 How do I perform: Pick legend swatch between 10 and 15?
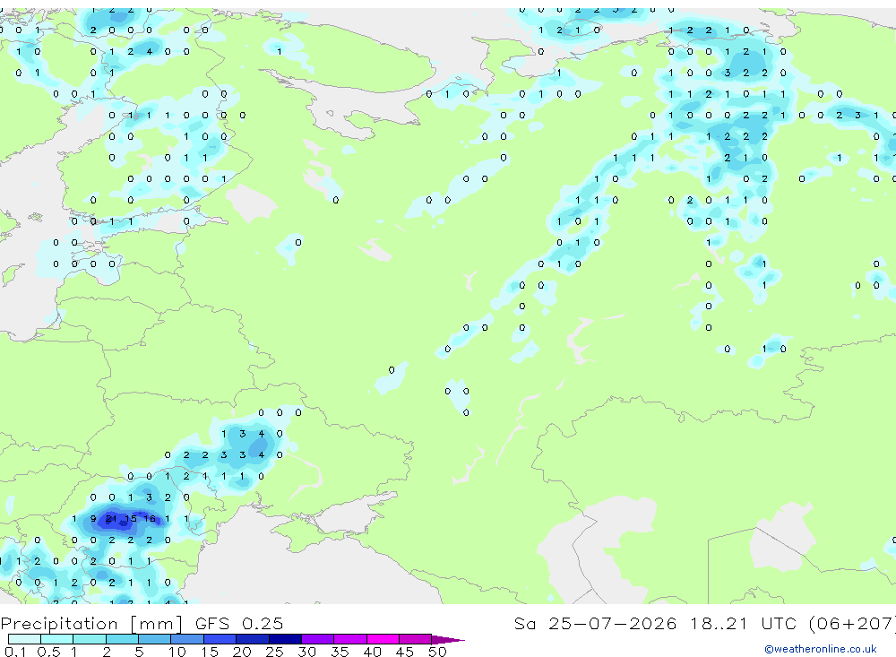(187, 639)
